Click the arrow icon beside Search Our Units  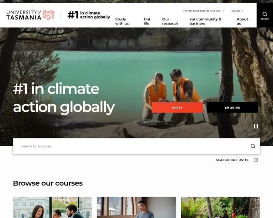coord(256,160)
